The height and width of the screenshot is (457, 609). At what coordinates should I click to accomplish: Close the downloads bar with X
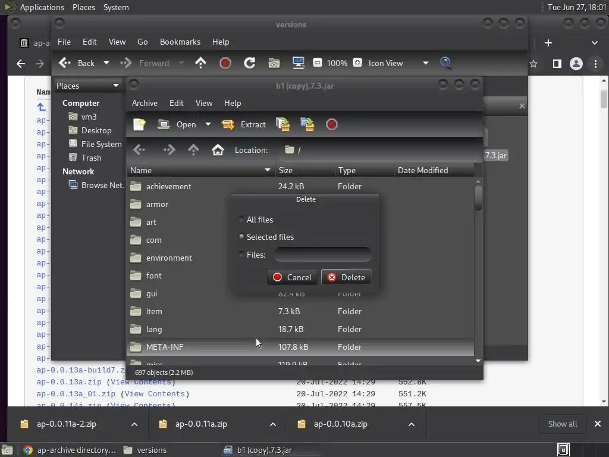(597, 424)
